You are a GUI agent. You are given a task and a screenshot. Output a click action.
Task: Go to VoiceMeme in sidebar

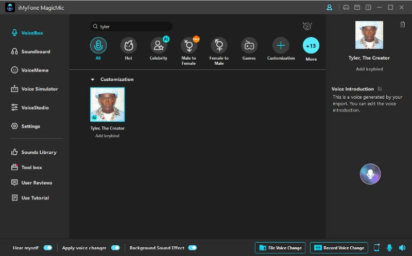tap(30, 70)
